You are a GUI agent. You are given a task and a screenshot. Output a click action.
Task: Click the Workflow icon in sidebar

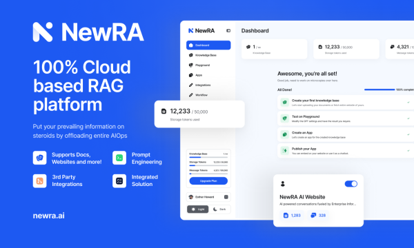(x=191, y=95)
